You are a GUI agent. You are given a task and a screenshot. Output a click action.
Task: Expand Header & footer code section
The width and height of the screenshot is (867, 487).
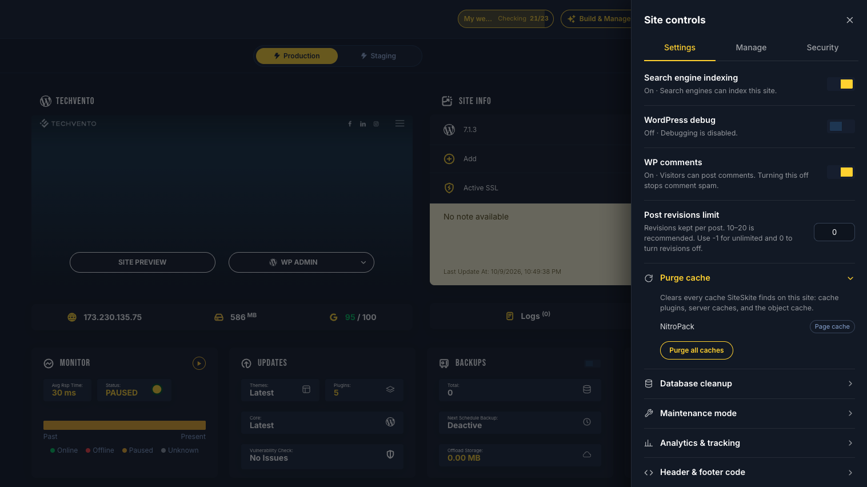pos(749,472)
